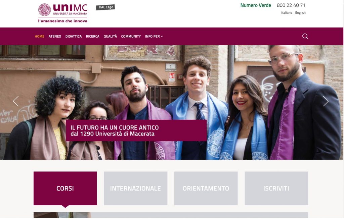Screen dimensions: 344x219
Task: Open the search magnifier icon
Action: 305,36
